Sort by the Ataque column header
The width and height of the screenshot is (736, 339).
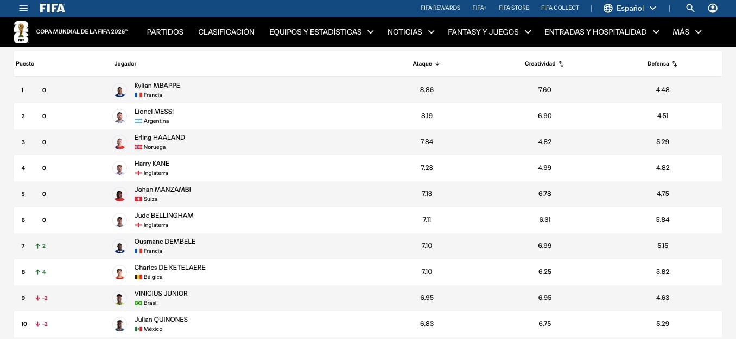[426, 63]
